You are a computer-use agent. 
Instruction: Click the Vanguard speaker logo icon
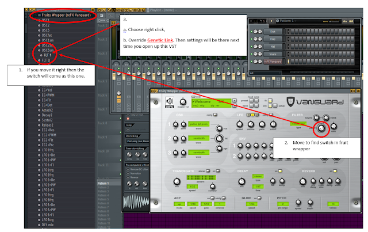click(x=170, y=101)
